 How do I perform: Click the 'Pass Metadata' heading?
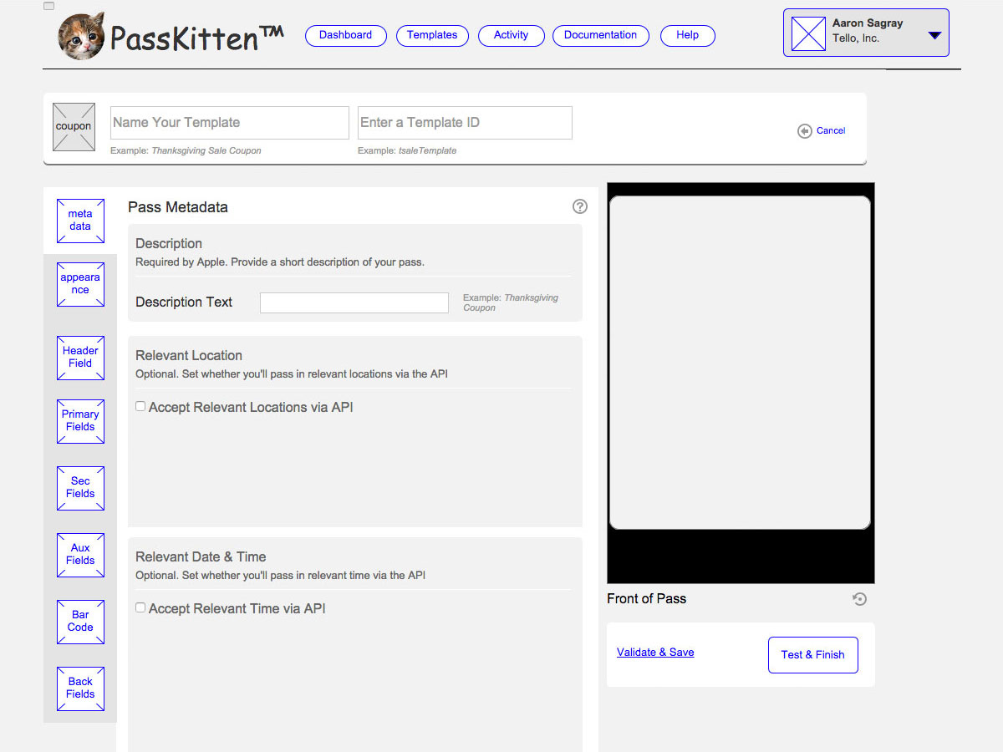(x=178, y=207)
